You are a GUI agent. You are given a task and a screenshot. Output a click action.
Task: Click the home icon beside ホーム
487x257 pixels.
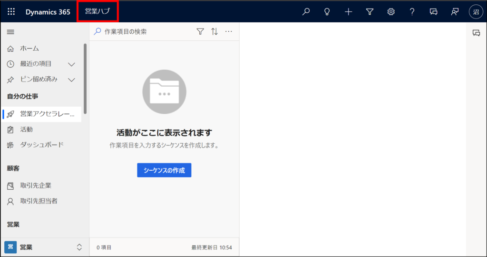[x=10, y=49]
